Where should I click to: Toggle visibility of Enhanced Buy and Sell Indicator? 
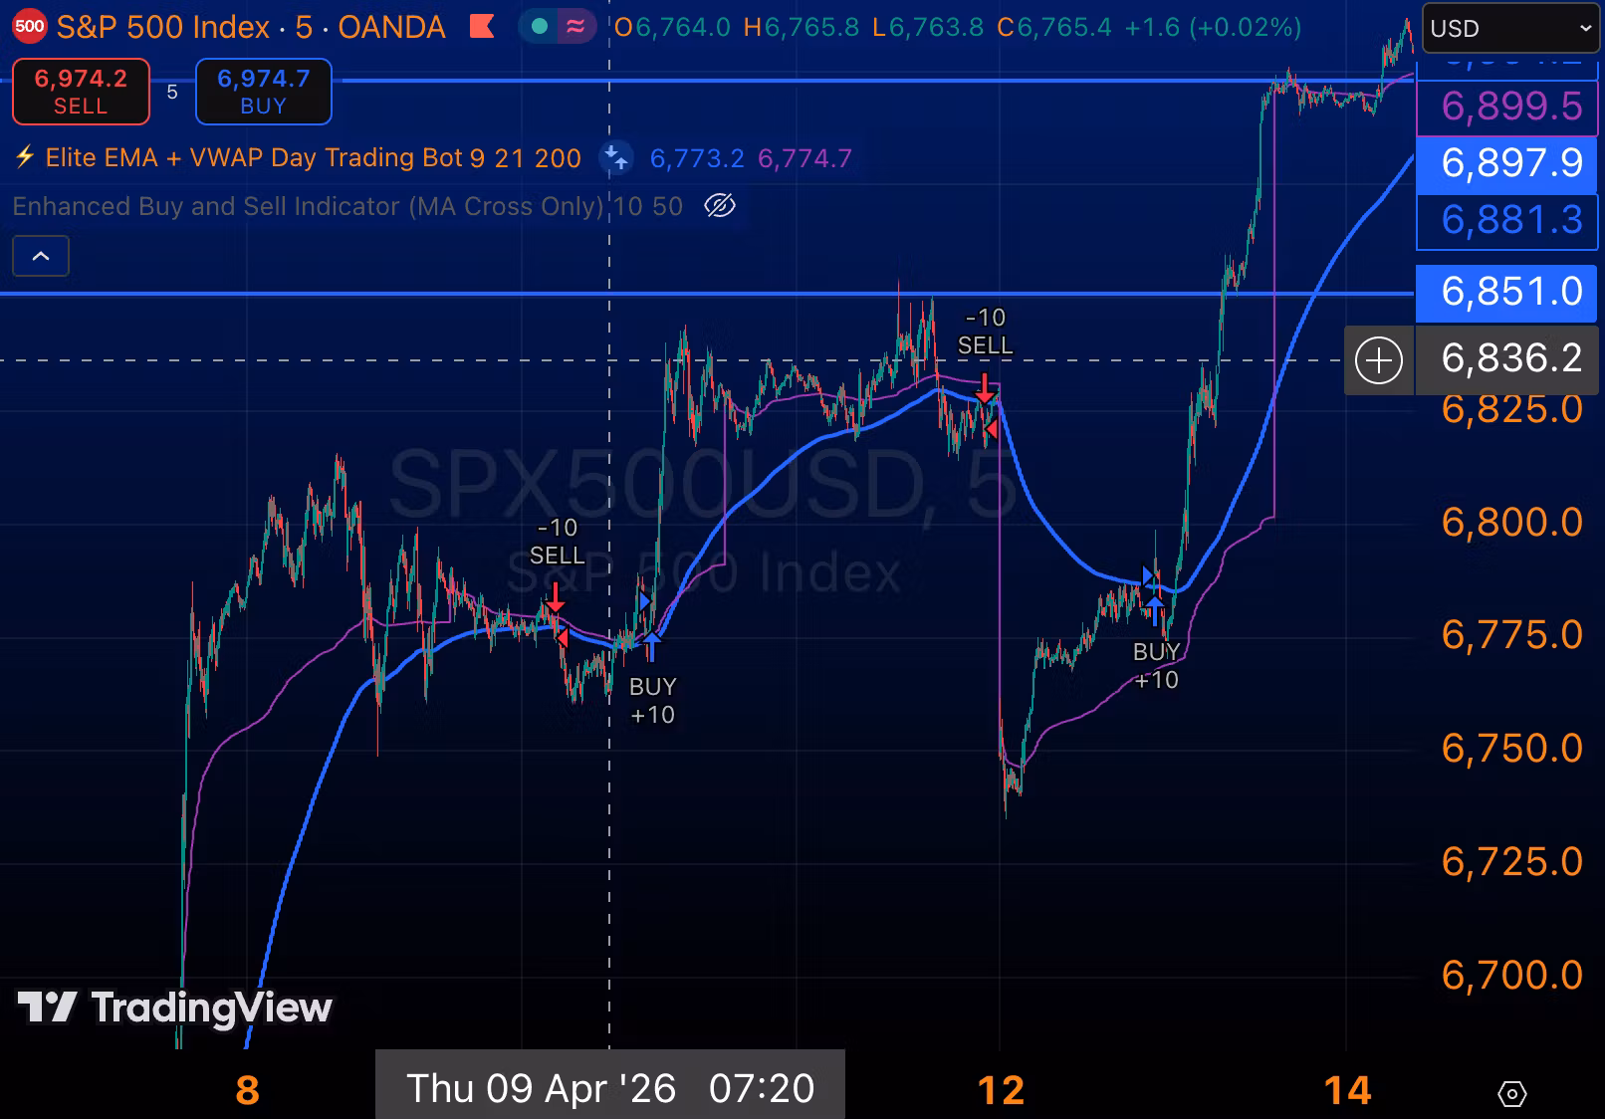pyautogui.click(x=719, y=206)
